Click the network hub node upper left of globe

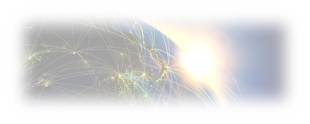point(74,53)
